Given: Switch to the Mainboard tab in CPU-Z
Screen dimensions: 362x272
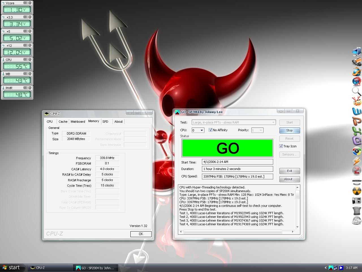Looking at the screenshot, I should [x=78, y=122].
